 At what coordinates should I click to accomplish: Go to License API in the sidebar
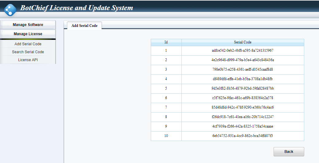pyautogui.click(x=28, y=60)
